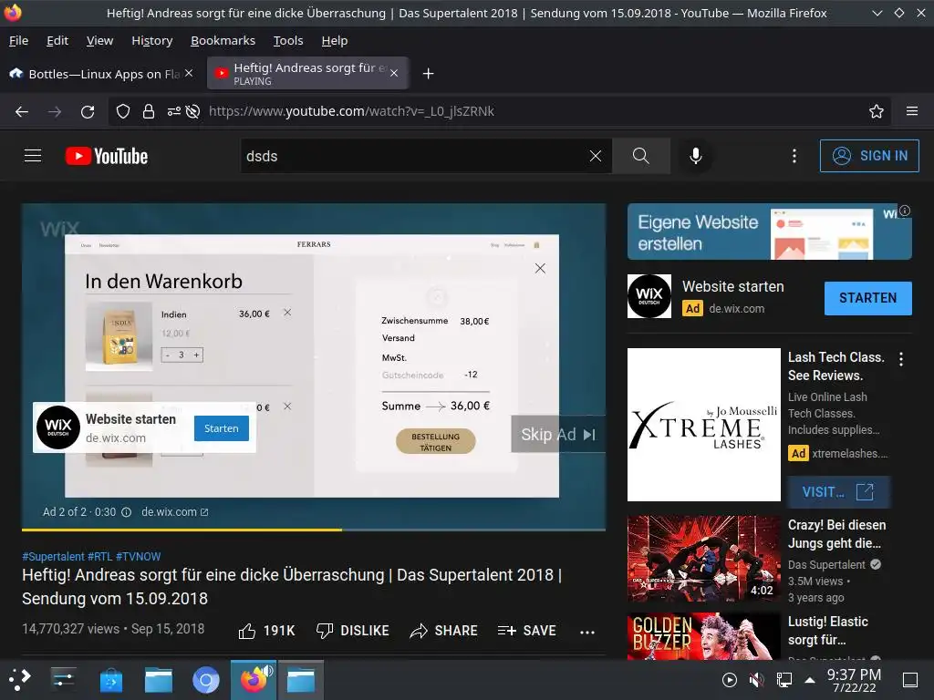Click the Firefox icon in the taskbar
The height and width of the screenshot is (700, 934).
[x=254, y=680]
